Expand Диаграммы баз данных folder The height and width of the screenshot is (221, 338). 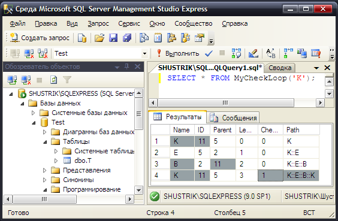44,132
